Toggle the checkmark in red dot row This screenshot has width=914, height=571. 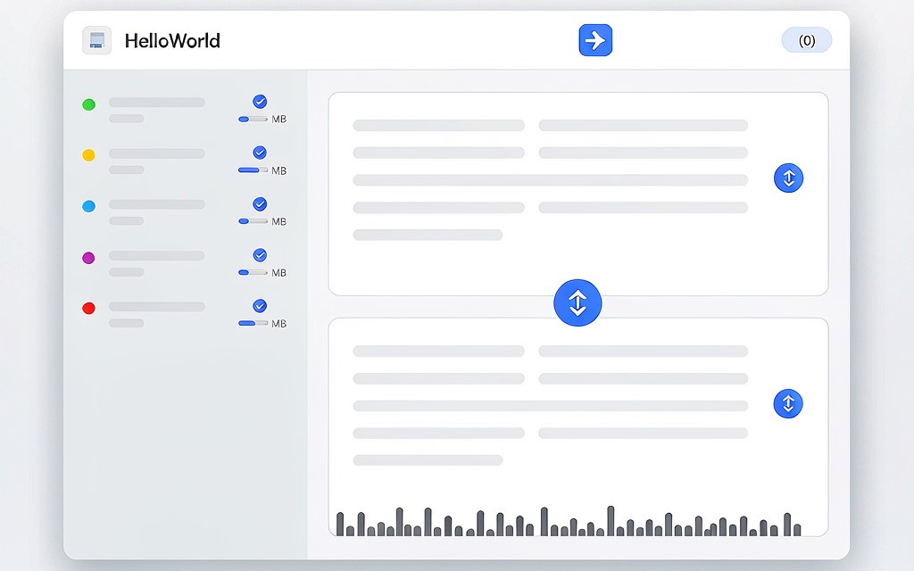[260, 306]
